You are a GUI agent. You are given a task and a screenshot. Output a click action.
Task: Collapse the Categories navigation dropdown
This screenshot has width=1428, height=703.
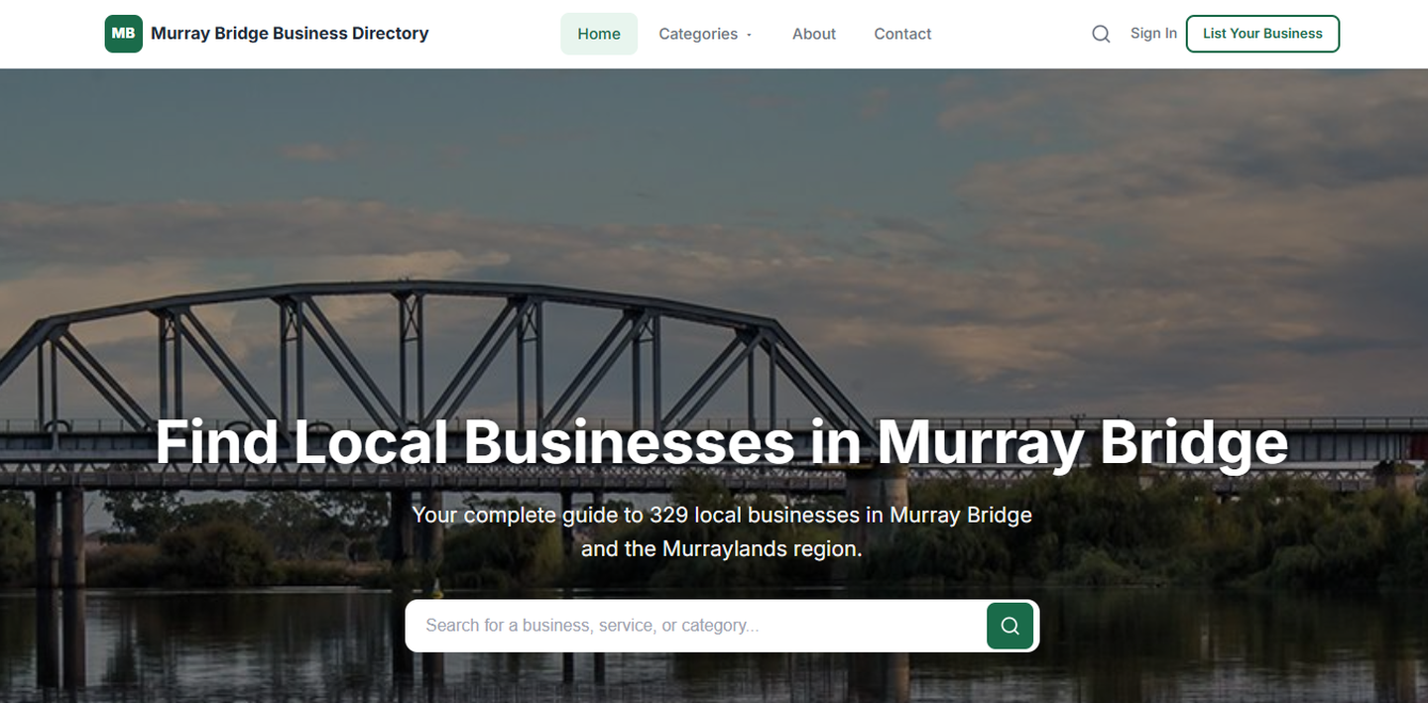(x=704, y=34)
